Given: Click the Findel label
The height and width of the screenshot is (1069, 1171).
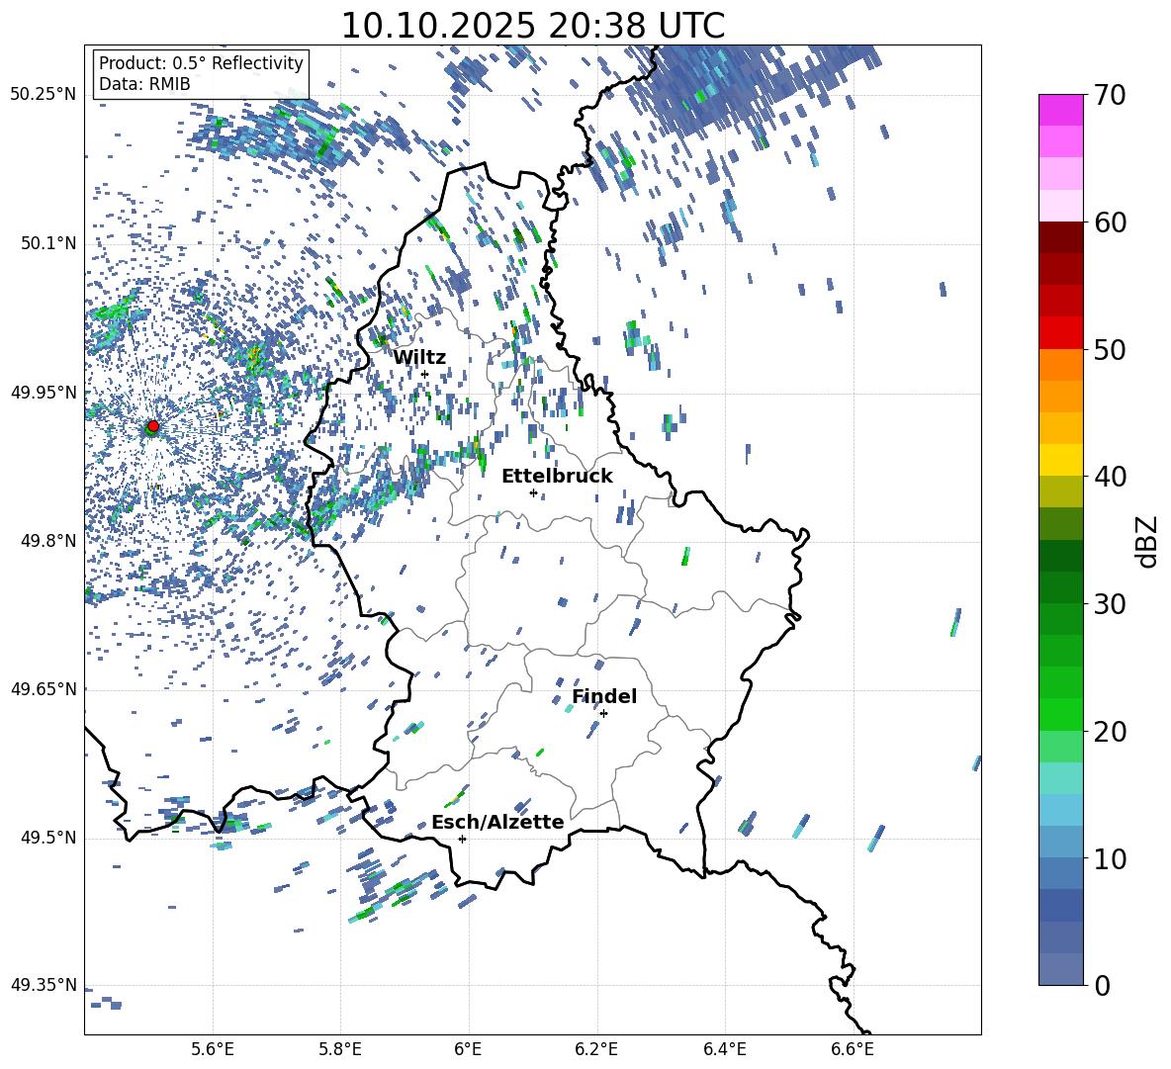Looking at the screenshot, I should coord(604,696).
